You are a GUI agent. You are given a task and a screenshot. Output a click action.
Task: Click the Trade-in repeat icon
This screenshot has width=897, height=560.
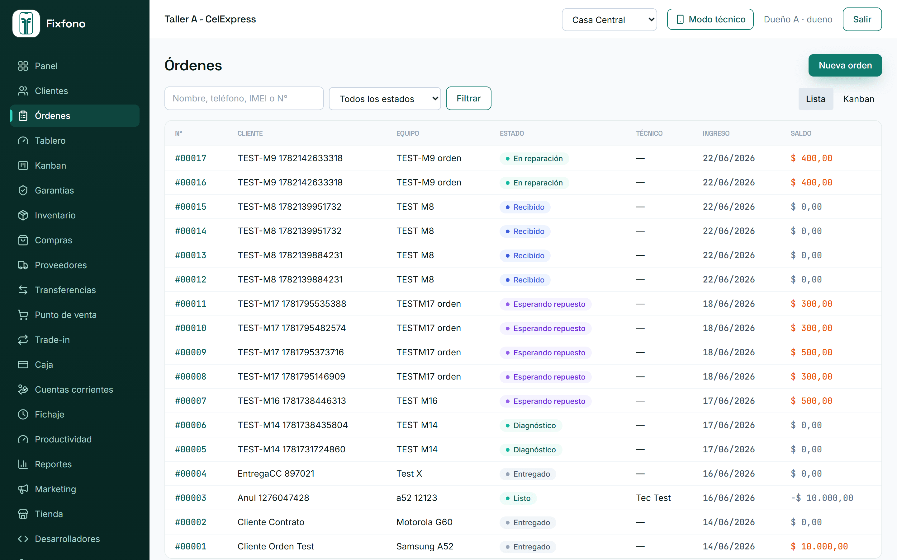click(x=23, y=340)
